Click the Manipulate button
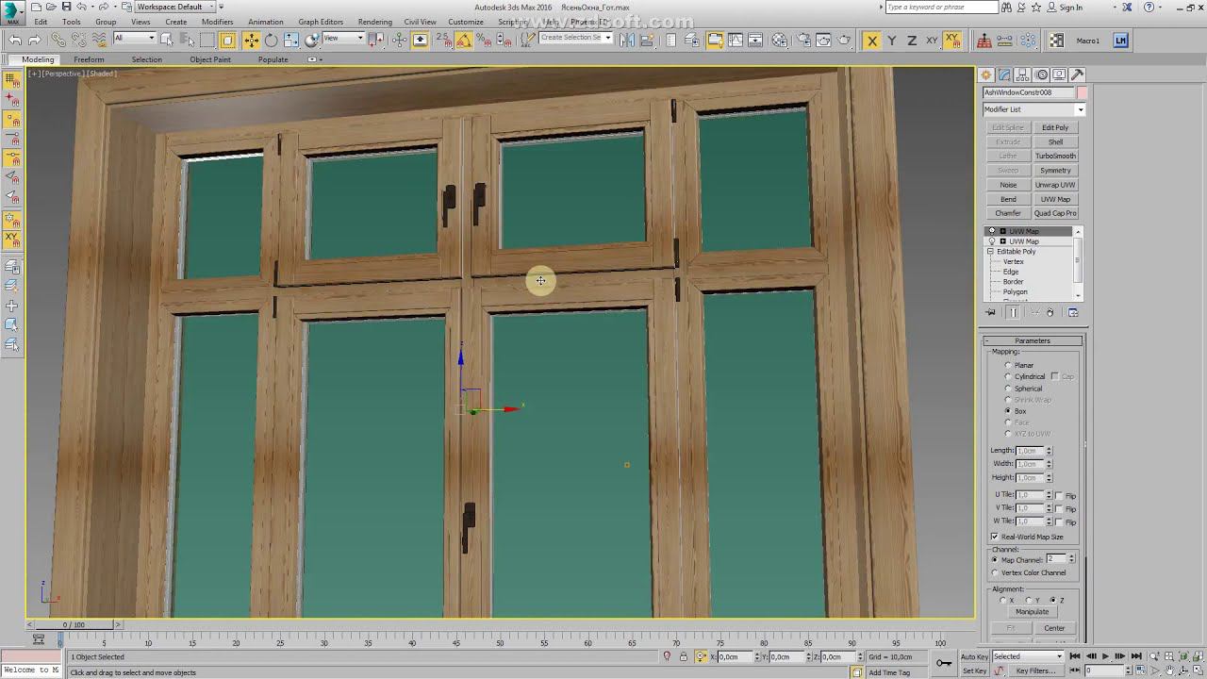The height and width of the screenshot is (679, 1207). point(1032,612)
